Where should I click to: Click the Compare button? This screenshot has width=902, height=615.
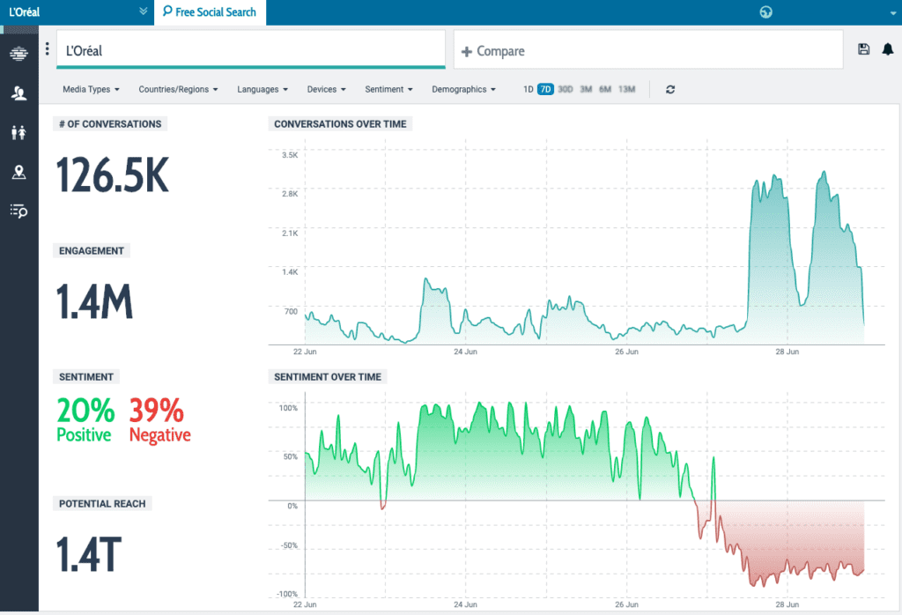(493, 51)
